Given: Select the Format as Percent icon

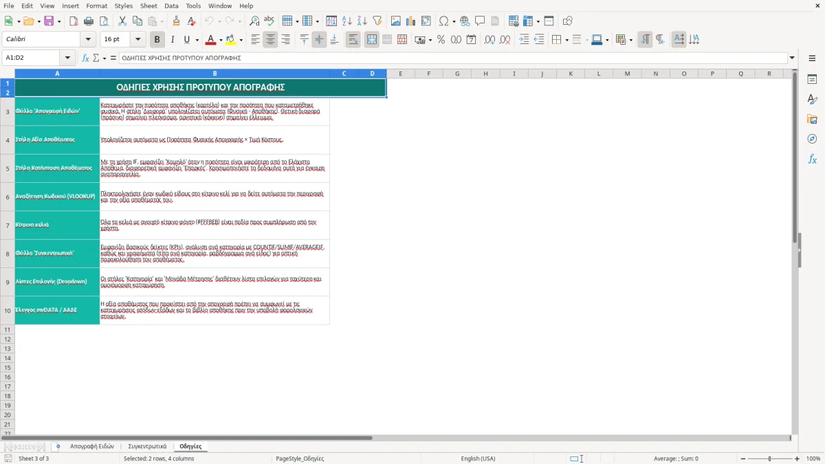Looking at the screenshot, I should pos(441,40).
